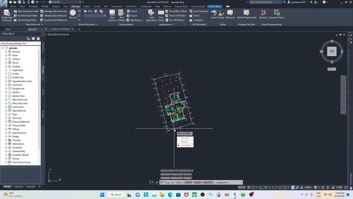This screenshot has width=353, height=199.
Task: Select the Annotate ribbon tab
Action: [33, 7]
